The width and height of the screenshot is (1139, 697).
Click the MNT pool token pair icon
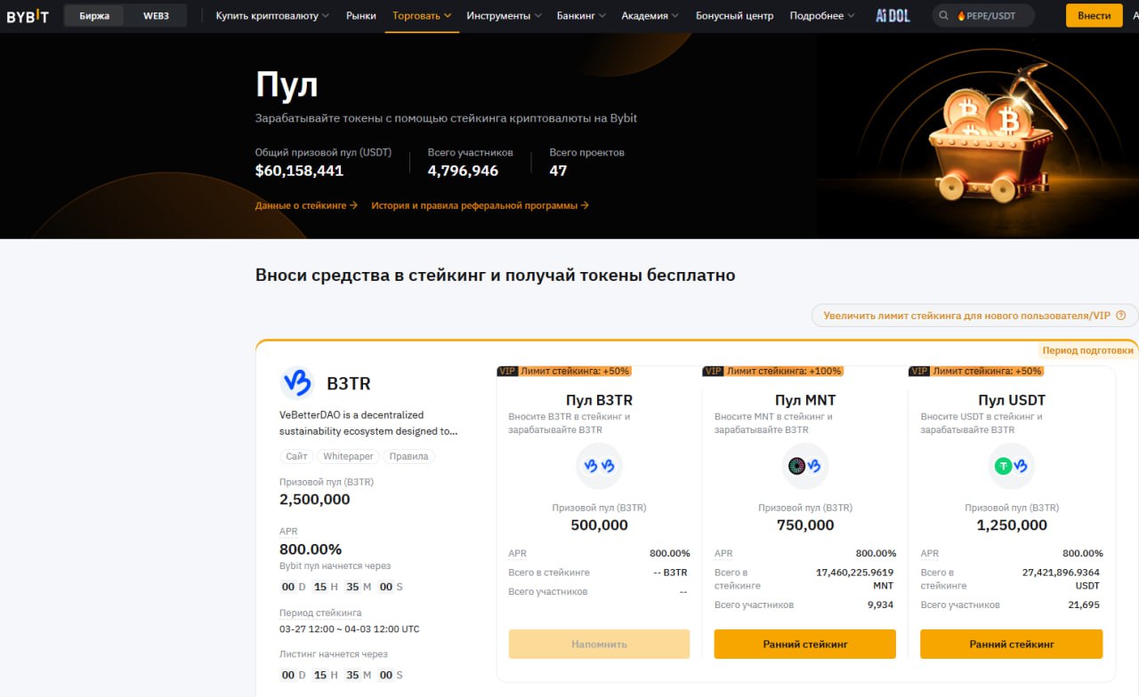click(805, 466)
